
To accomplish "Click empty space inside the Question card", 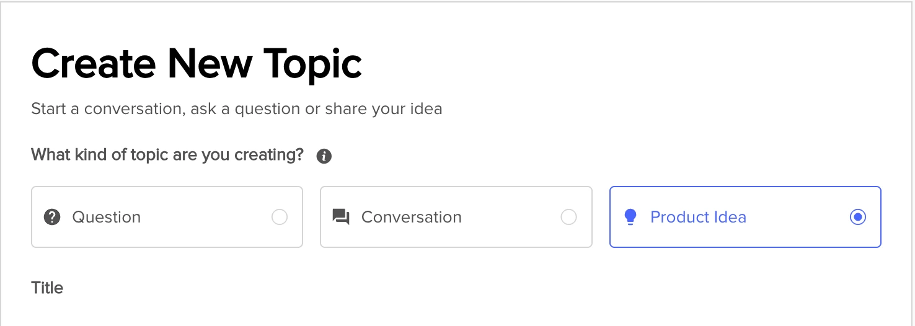I will point(205,217).
